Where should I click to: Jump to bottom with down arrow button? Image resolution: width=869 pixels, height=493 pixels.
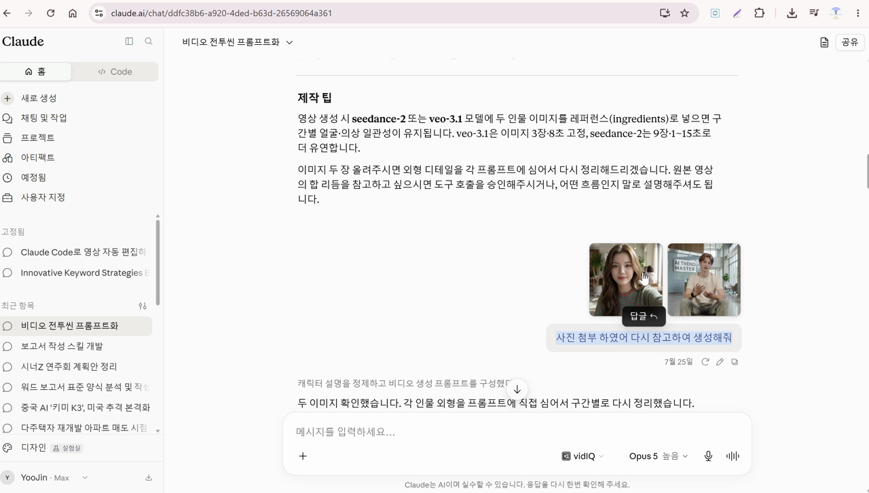click(517, 389)
